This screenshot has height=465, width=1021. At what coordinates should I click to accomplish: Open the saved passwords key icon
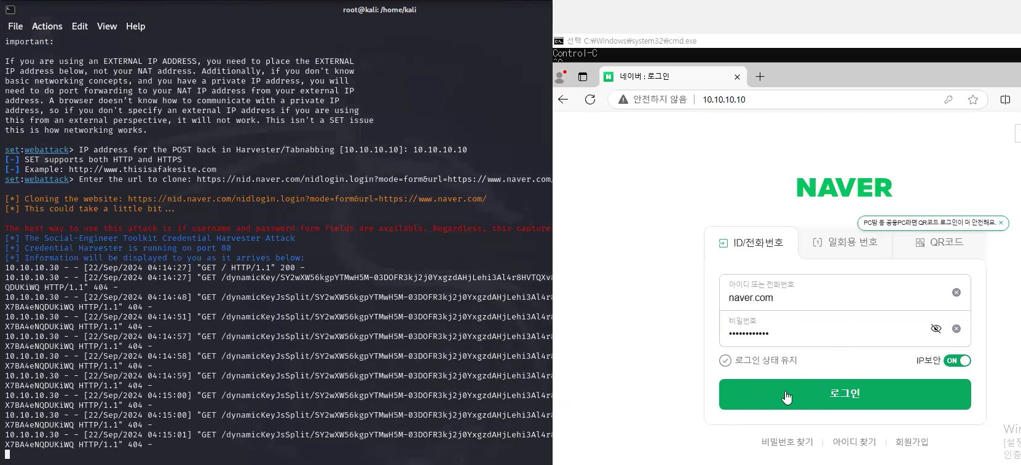(x=948, y=100)
